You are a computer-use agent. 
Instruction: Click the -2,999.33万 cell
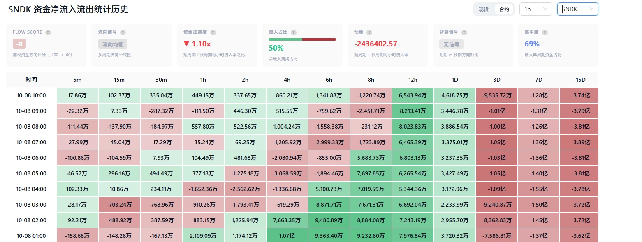coord(329,143)
